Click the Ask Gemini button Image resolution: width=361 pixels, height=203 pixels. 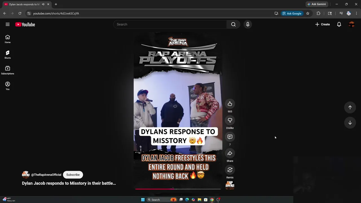[x=316, y=4]
